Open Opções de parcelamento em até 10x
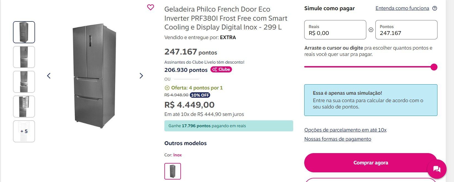Image resolution: width=454 pixels, height=182 pixels. [345, 130]
